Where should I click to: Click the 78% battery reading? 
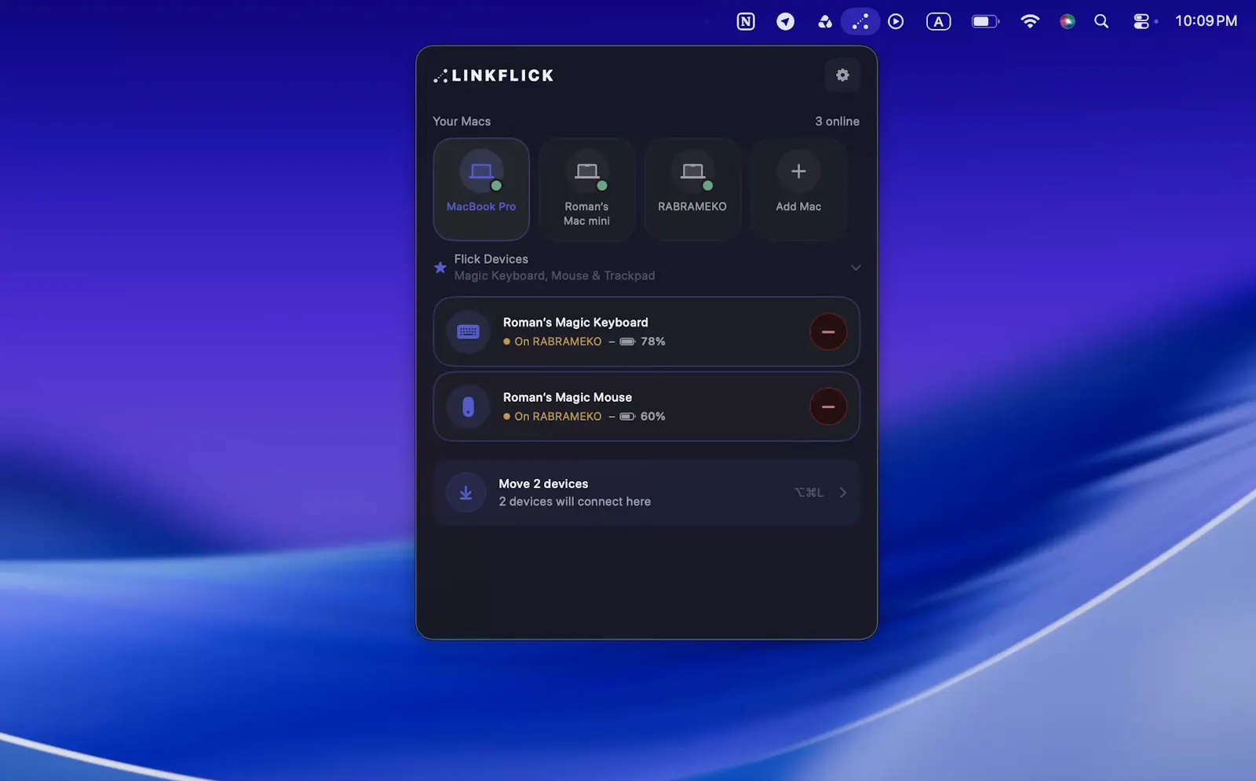click(652, 341)
